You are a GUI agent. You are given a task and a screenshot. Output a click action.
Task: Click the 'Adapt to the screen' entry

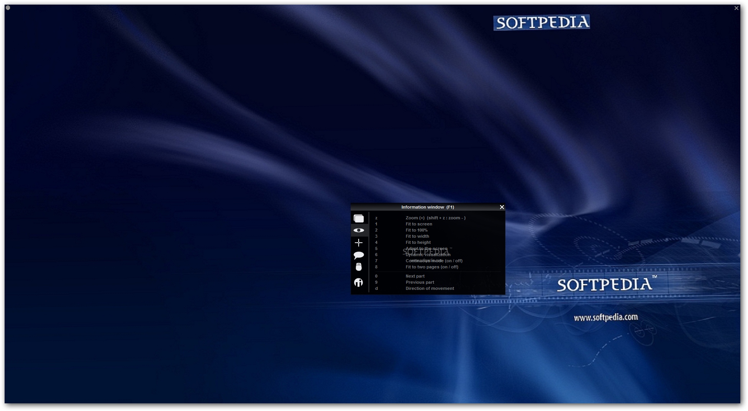(x=426, y=248)
